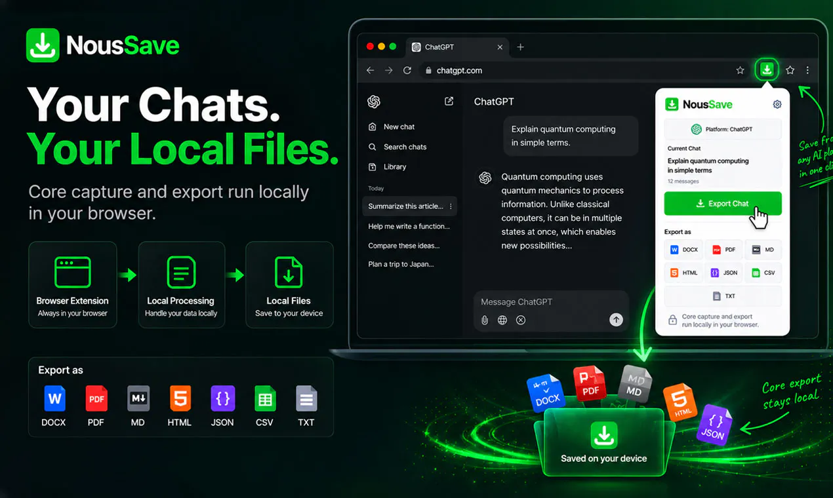Click the compose new chat icon
Image resolution: width=833 pixels, height=498 pixels.
point(449,102)
